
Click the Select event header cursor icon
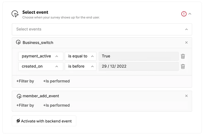(x=15, y=14)
